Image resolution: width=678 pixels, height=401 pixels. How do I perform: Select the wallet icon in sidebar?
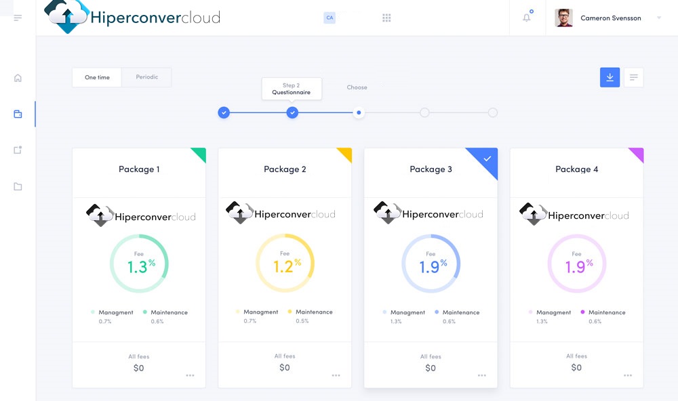pyautogui.click(x=18, y=114)
